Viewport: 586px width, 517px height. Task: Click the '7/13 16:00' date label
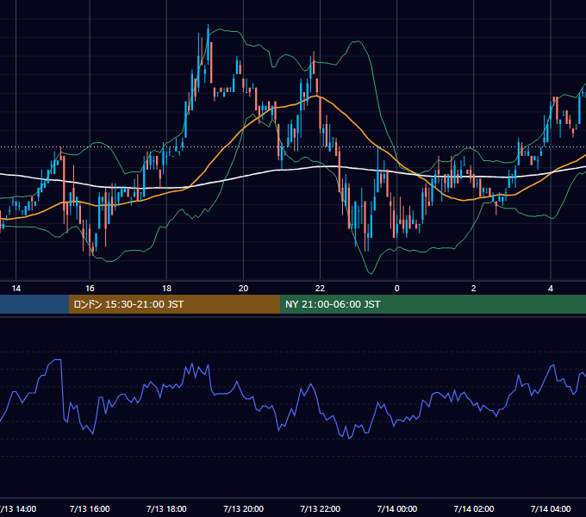click(x=90, y=508)
